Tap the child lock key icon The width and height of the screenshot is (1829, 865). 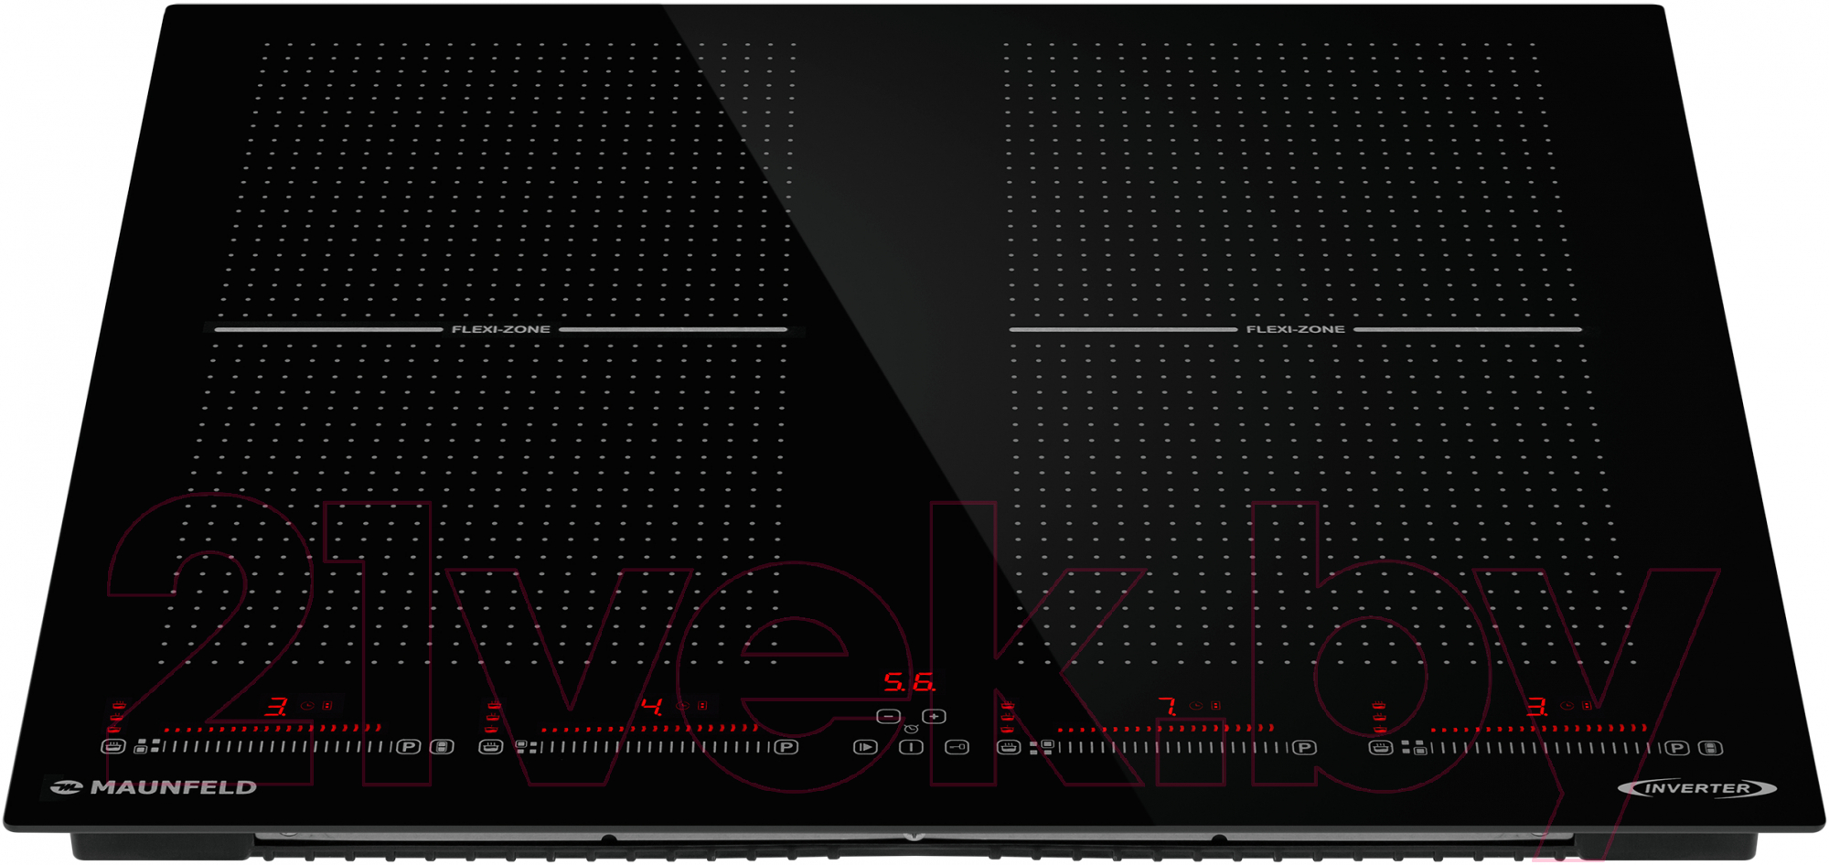tap(957, 748)
